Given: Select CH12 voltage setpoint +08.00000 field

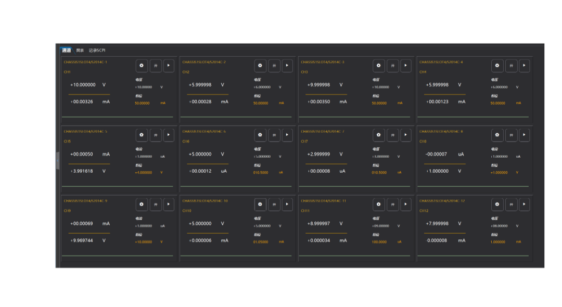Looking at the screenshot, I should click(499, 226).
